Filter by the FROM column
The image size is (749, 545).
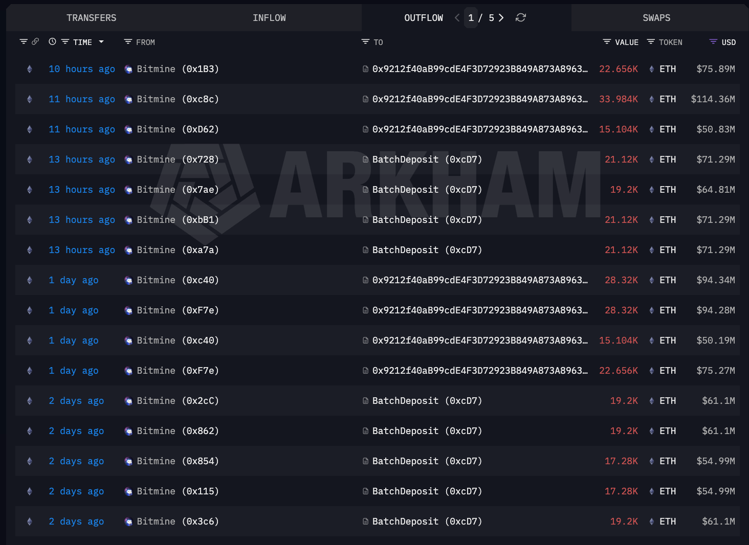[x=128, y=42]
